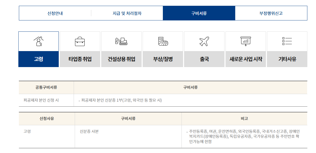Select the excavator icon for 건설상용 취업
Image resolution: width=316 pixels, height=153 pixels.
(121, 41)
